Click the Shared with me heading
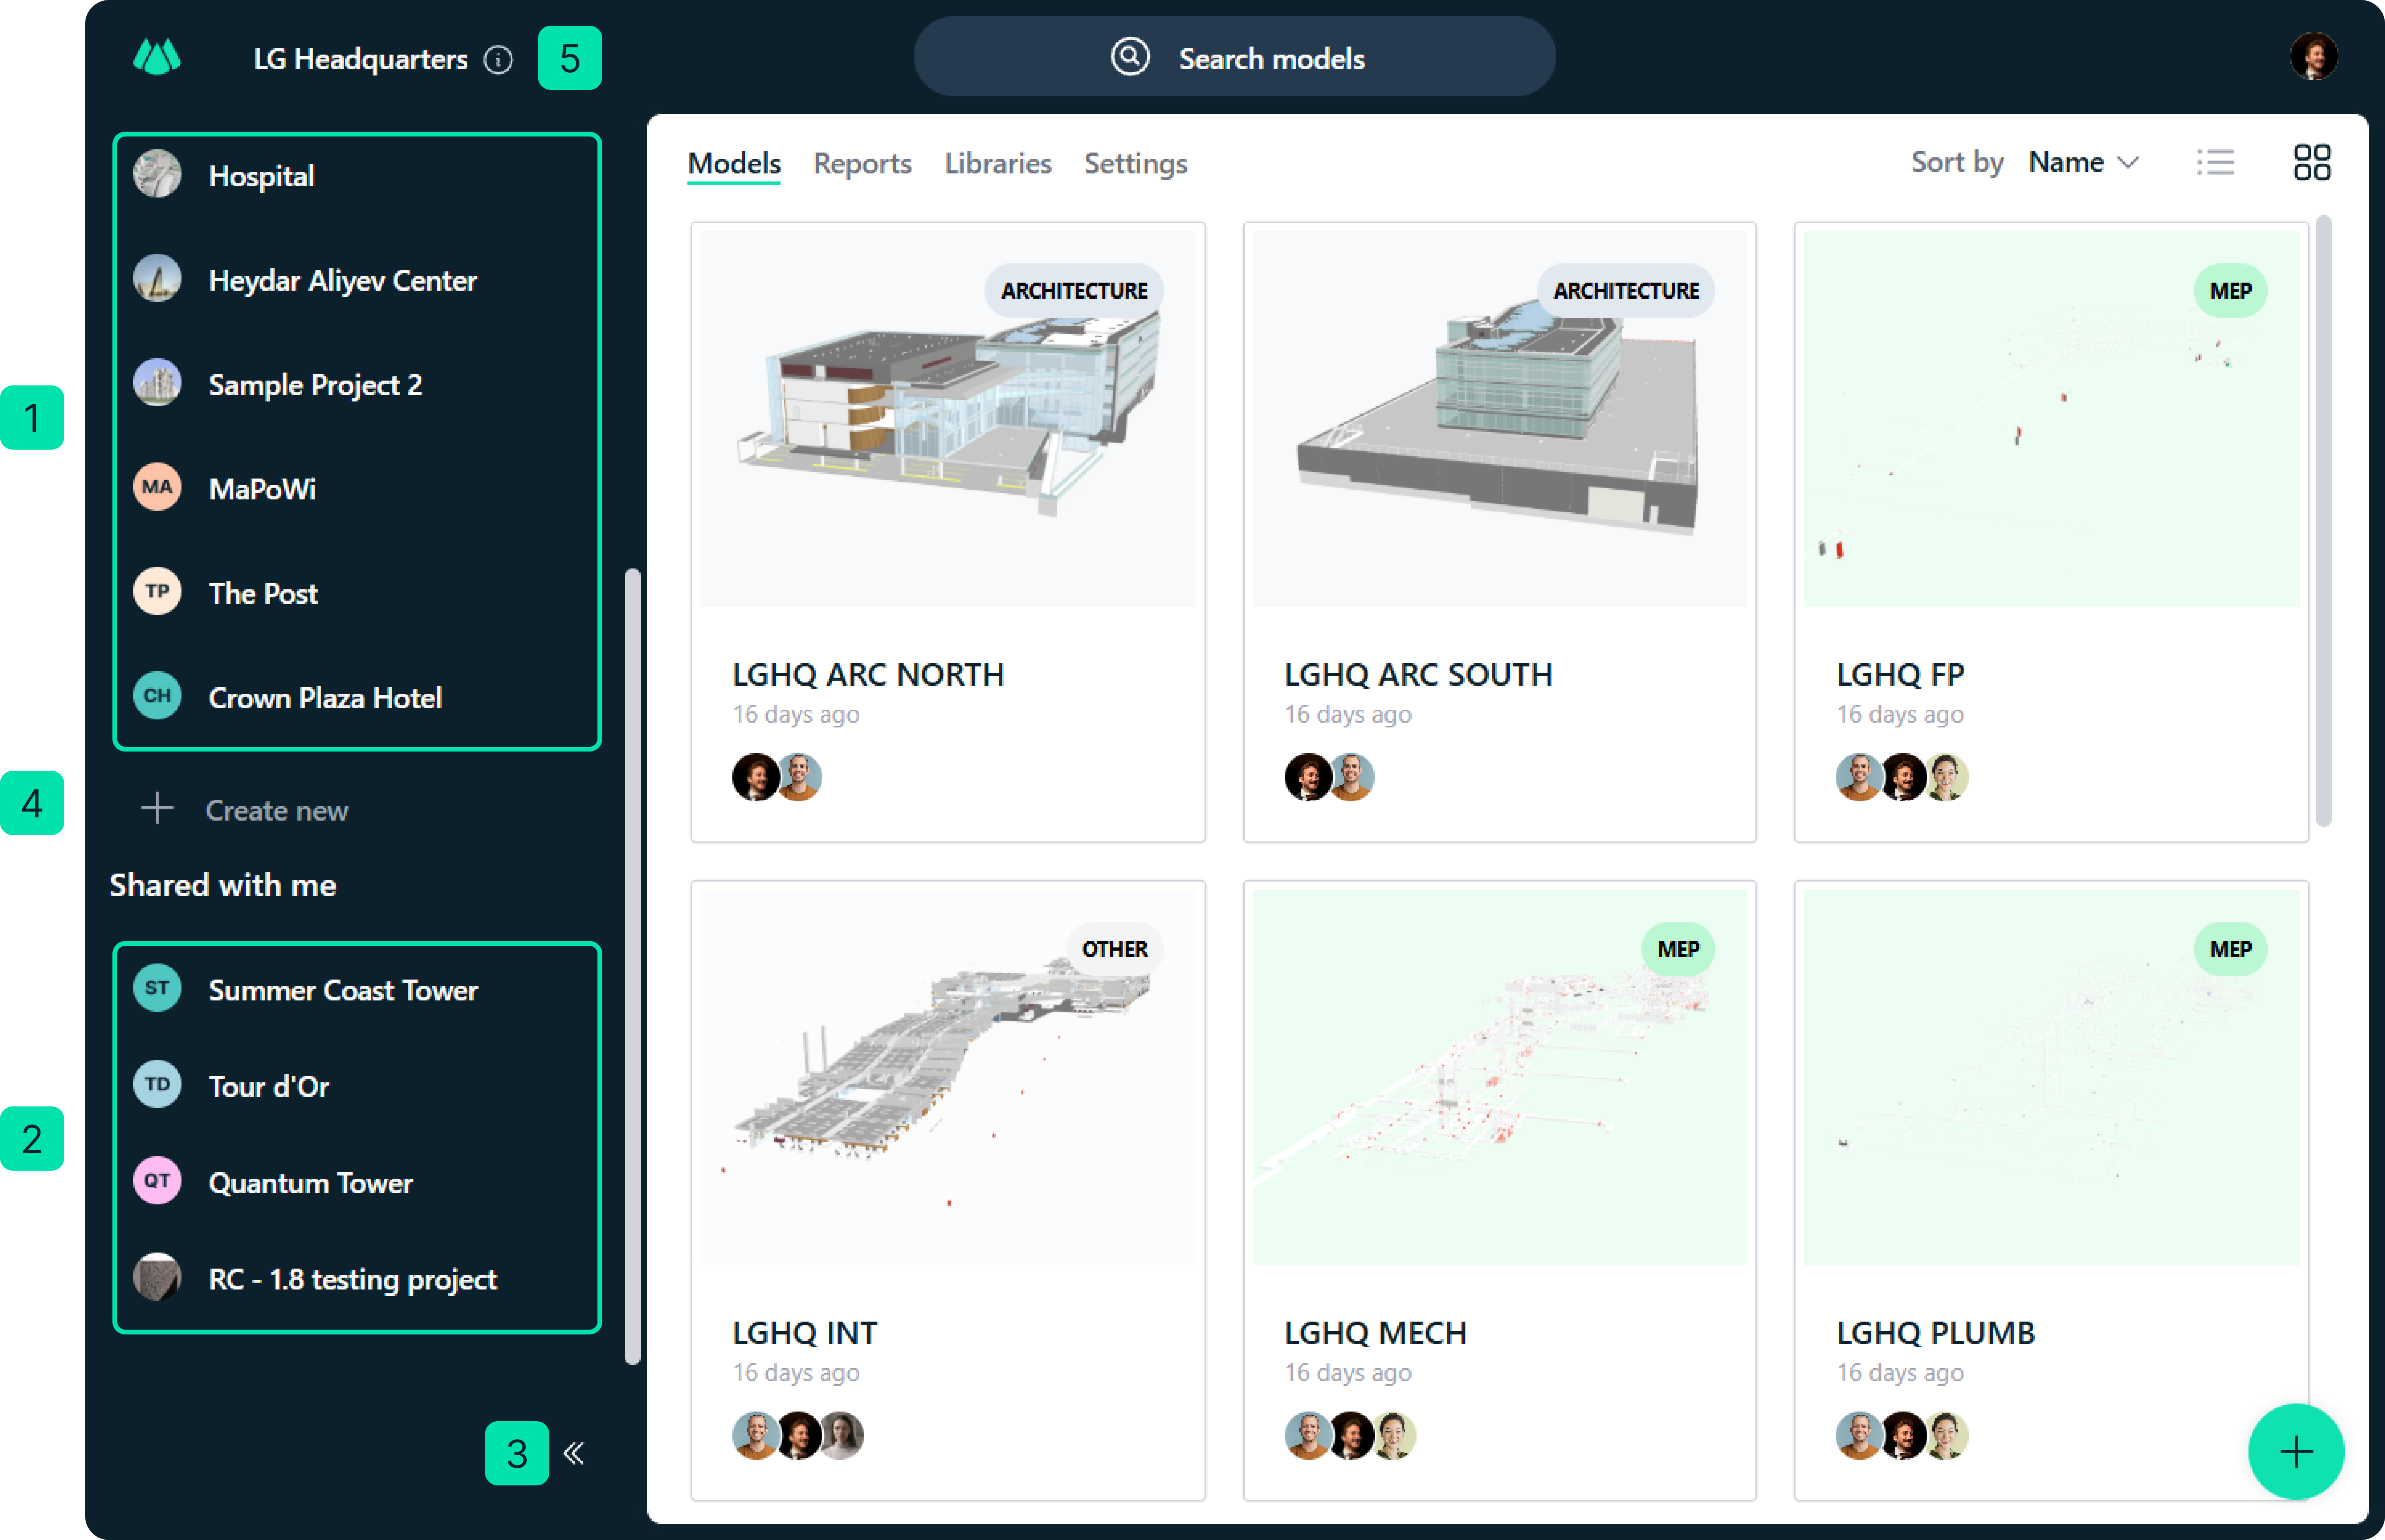2385x1540 pixels. (222, 885)
